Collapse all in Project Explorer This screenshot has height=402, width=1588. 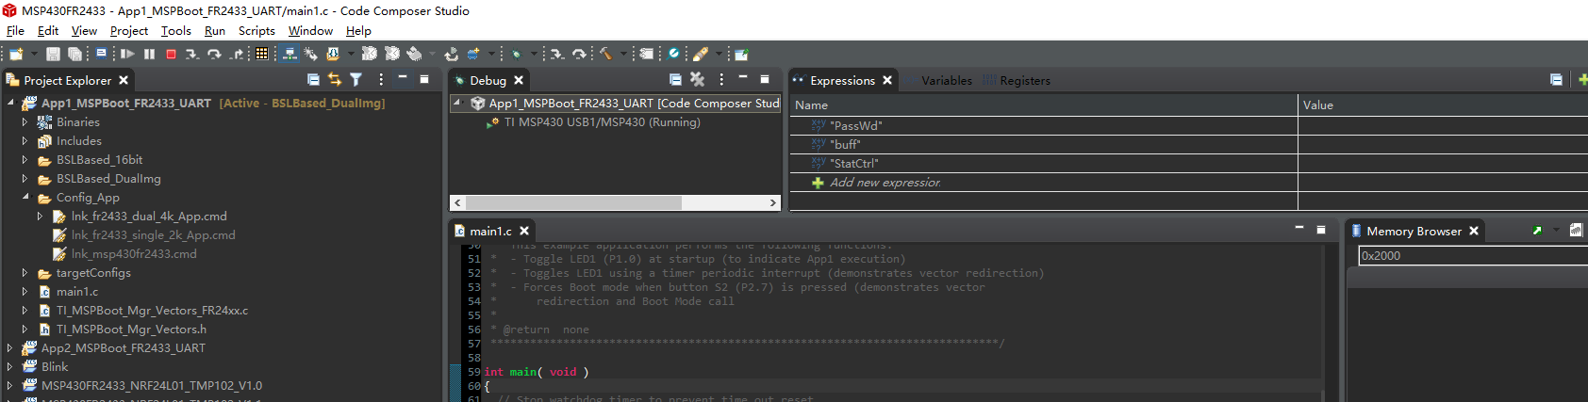click(x=313, y=80)
